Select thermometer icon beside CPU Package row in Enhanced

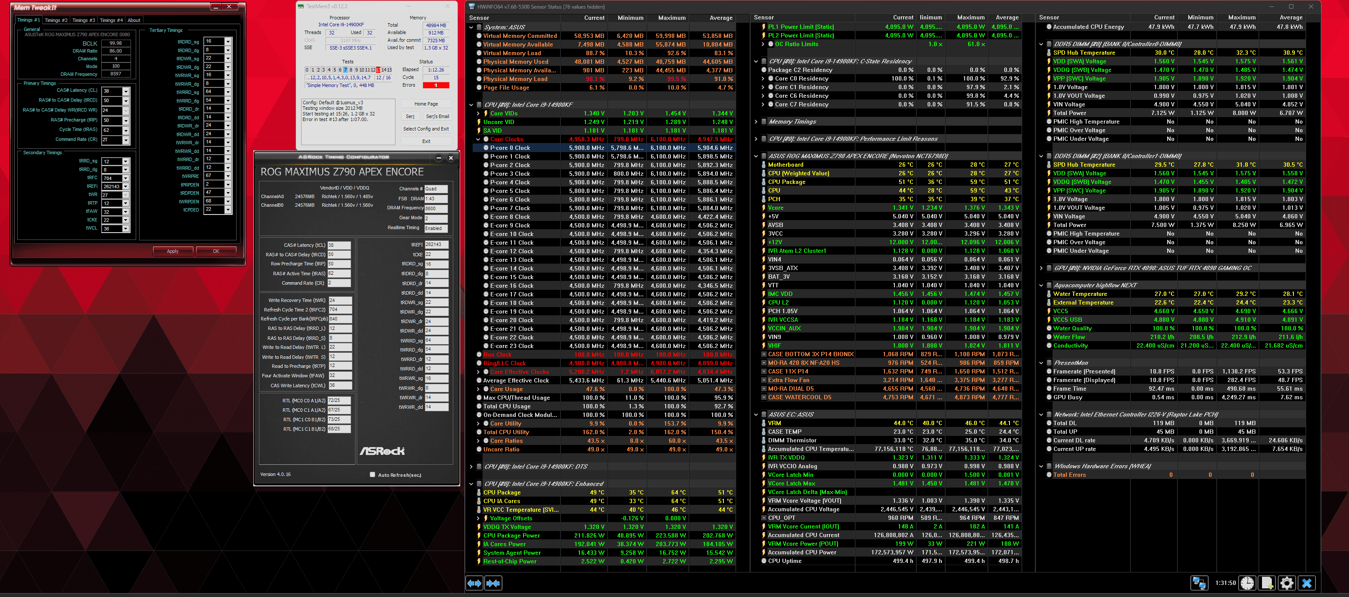(x=479, y=492)
